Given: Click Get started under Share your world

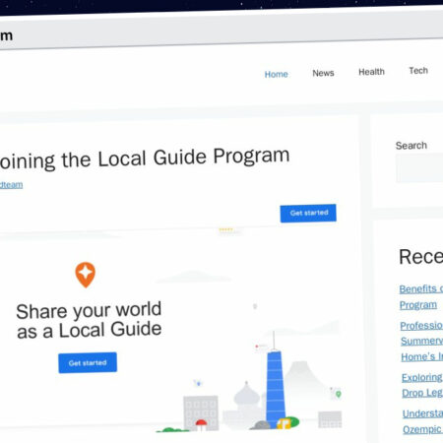Looking at the screenshot, I should pos(88,362).
